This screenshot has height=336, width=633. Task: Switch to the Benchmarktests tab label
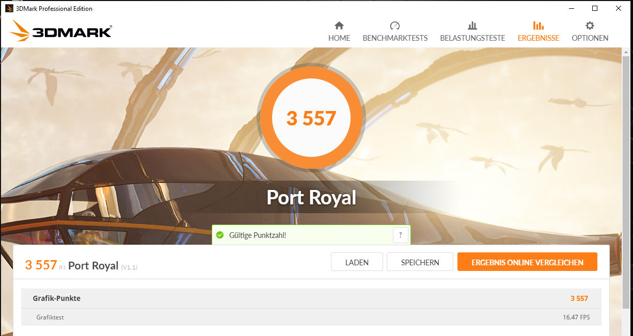(395, 38)
